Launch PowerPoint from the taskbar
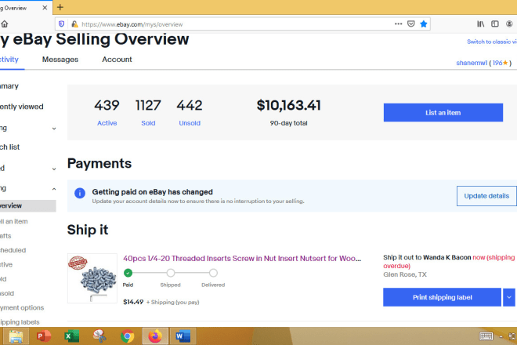 [44, 336]
